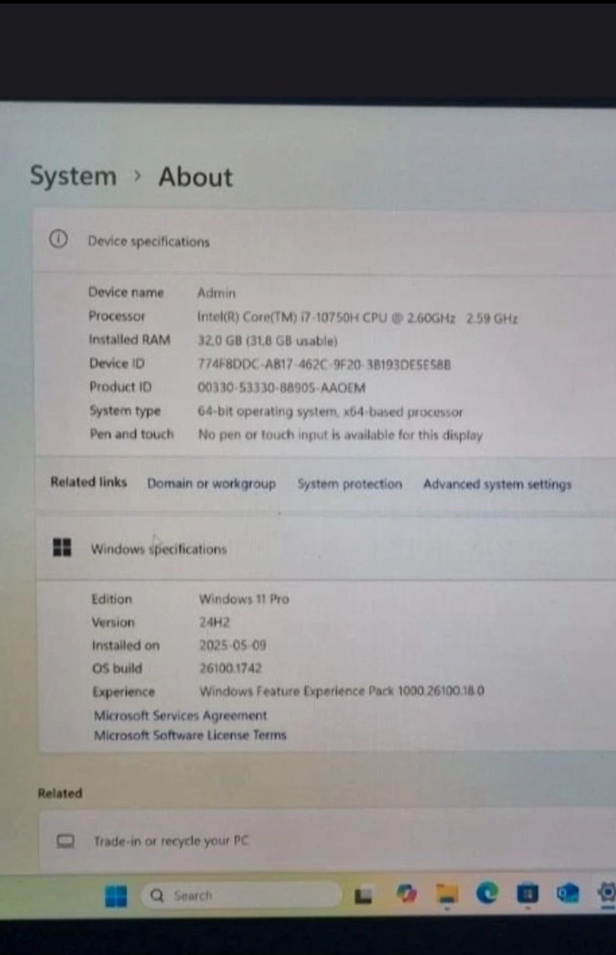This screenshot has width=616, height=955.
Task: Click the version value 24H2
Action: [214, 622]
